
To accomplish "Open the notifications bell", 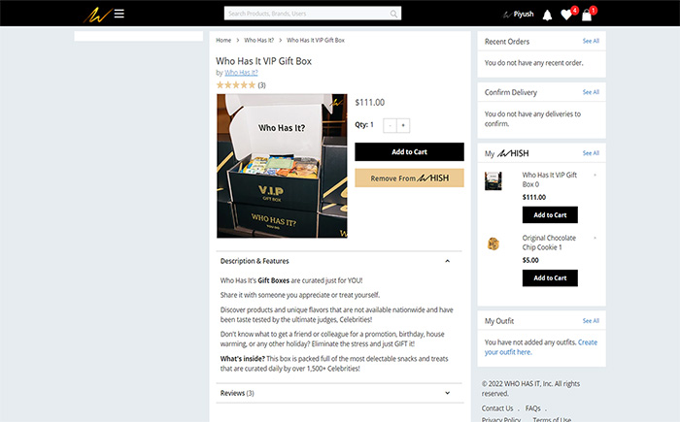I will [547, 16].
